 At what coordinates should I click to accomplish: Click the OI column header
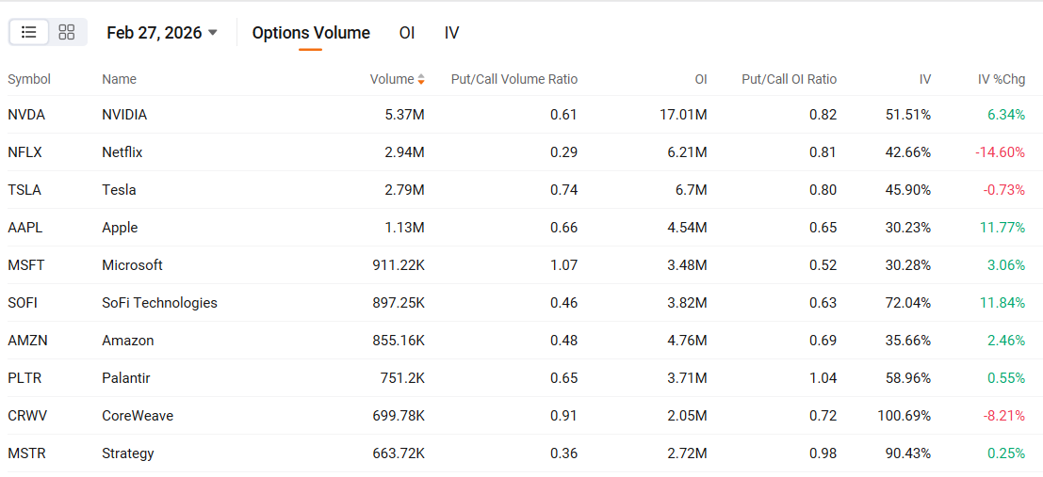(x=701, y=79)
